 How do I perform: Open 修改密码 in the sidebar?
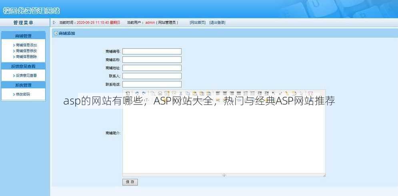click(23, 94)
